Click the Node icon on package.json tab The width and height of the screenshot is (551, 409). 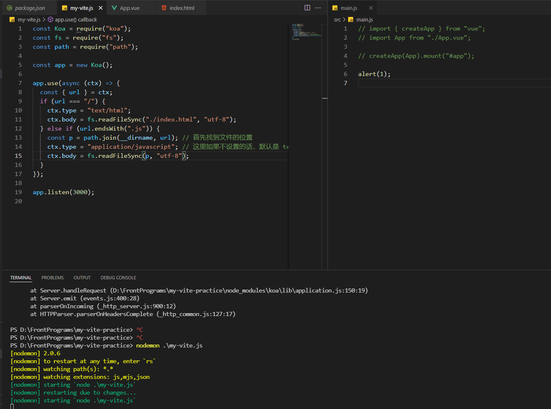pyautogui.click(x=10, y=8)
